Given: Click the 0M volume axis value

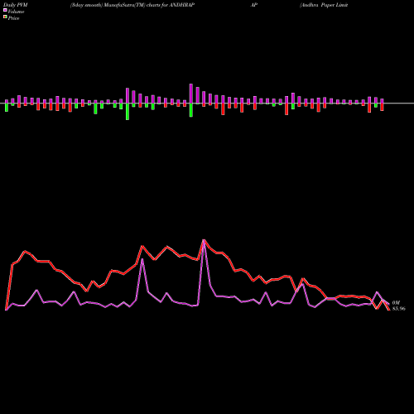Looking at the screenshot, I should 396,303.
